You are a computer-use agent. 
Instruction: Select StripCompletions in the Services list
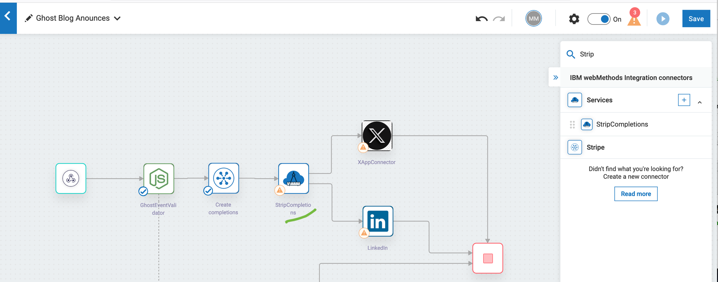tap(622, 124)
